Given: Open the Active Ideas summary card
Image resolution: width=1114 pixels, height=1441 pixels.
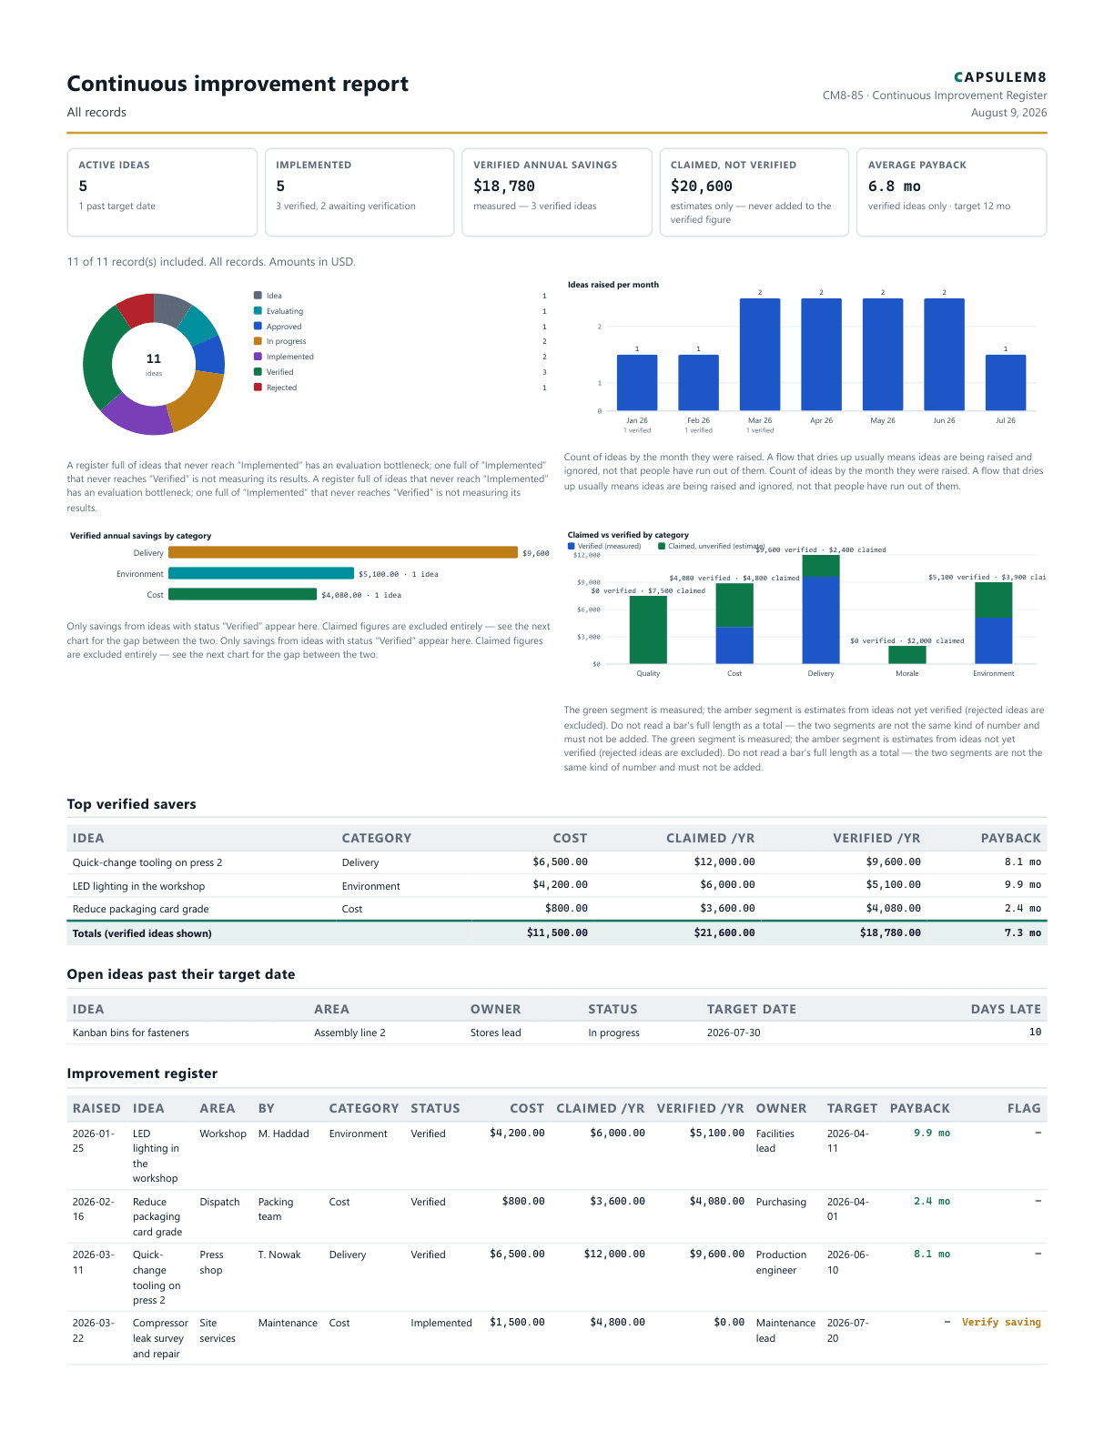Looking at the screenshot, I should point(162,192).
